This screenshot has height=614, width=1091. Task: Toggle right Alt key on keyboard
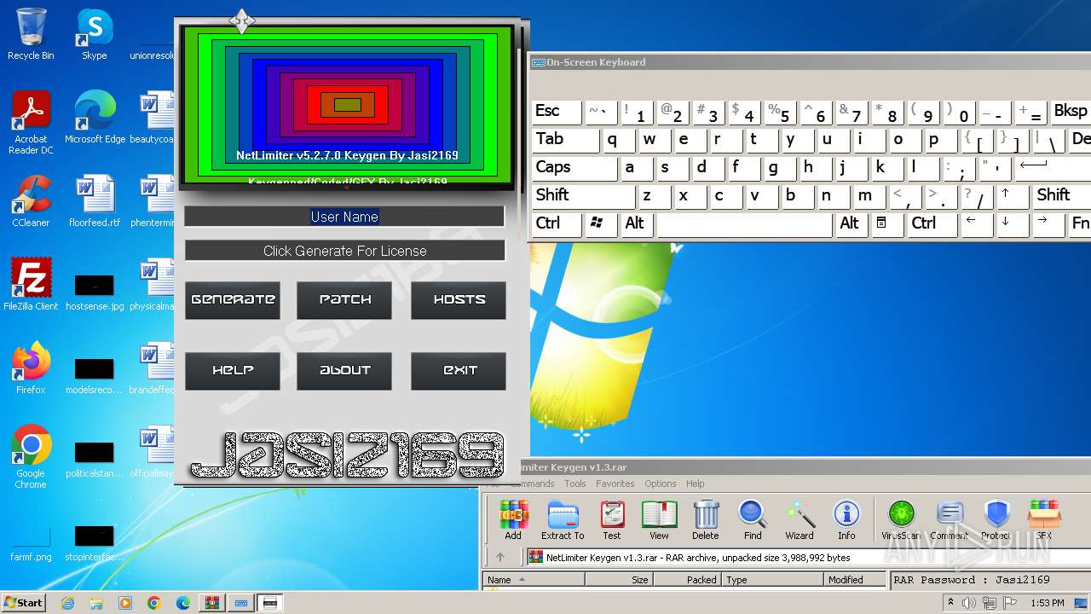point(852,224)
